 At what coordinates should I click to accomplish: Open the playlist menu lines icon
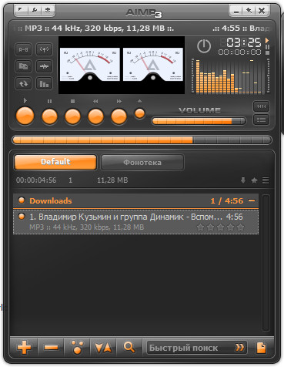(266, 180)
